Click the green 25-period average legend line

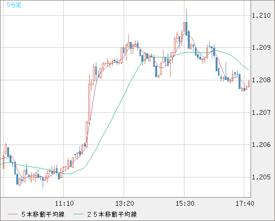tap(78, 214)
